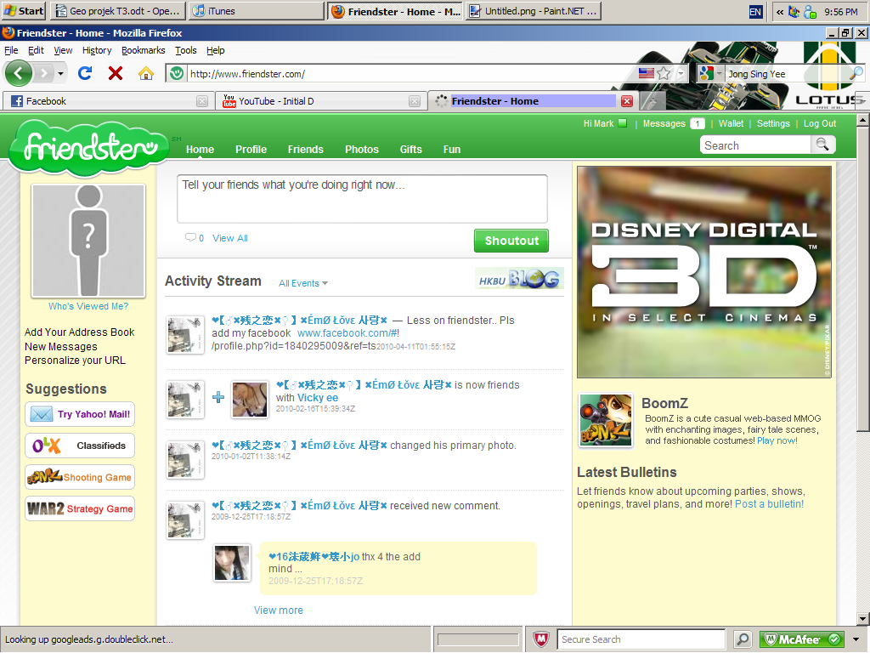870x653 pixels.
Task: Switch to Paint.NET in the taskbar
Action: pyautogui.click(x=534, y=11)
